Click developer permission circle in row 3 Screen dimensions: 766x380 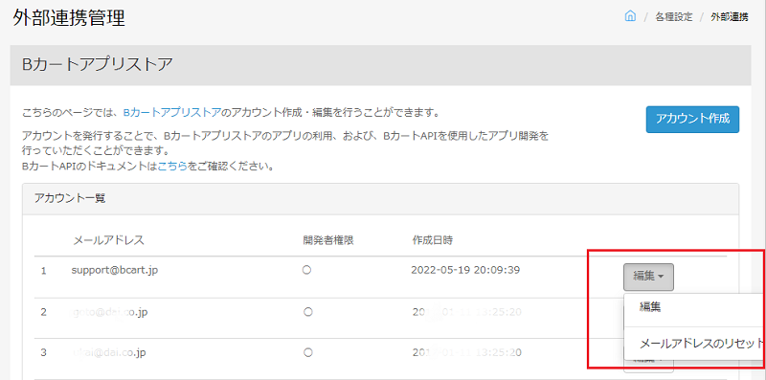pyautogui.click(x=307, y=351)
